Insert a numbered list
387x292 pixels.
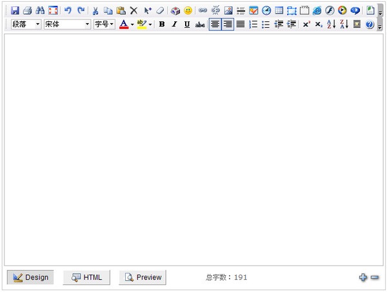pos(253,25)
